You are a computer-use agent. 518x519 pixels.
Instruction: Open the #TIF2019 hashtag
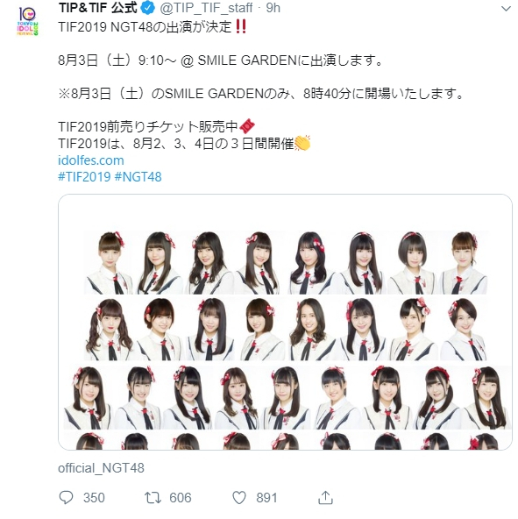(84, 177)
